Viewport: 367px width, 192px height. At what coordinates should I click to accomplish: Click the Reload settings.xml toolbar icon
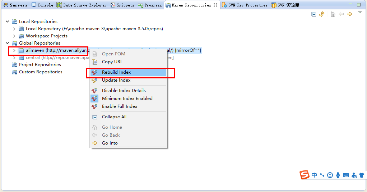[x=322, y=14]
